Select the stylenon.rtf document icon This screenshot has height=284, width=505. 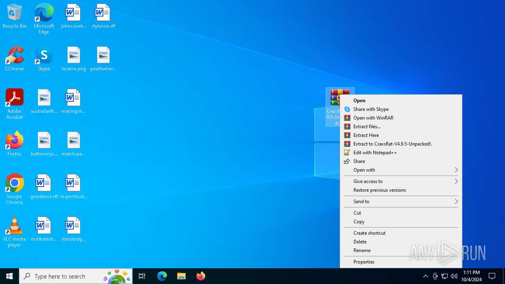103,17
